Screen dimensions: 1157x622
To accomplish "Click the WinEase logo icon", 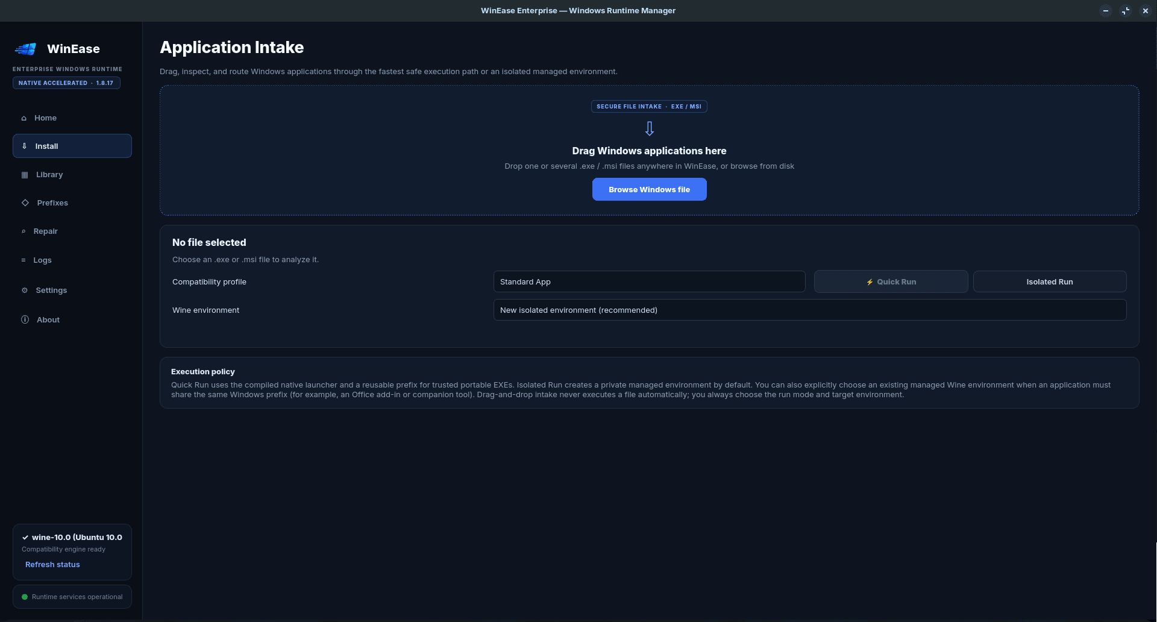I will (x=25, y=49).
